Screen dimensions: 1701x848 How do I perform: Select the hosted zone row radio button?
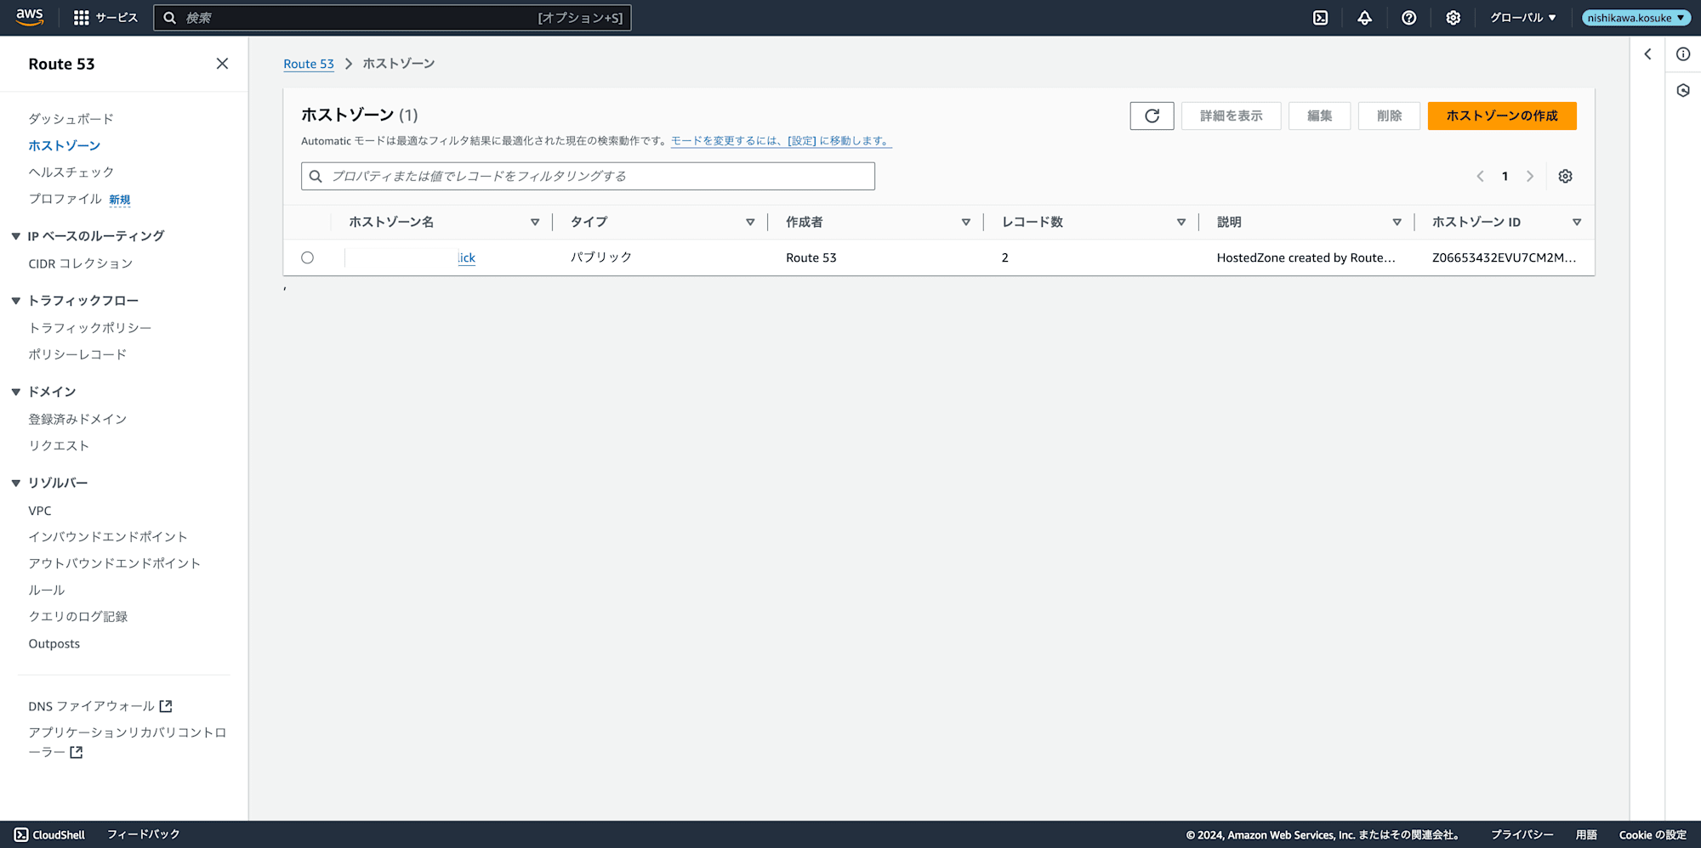point(307,257)
